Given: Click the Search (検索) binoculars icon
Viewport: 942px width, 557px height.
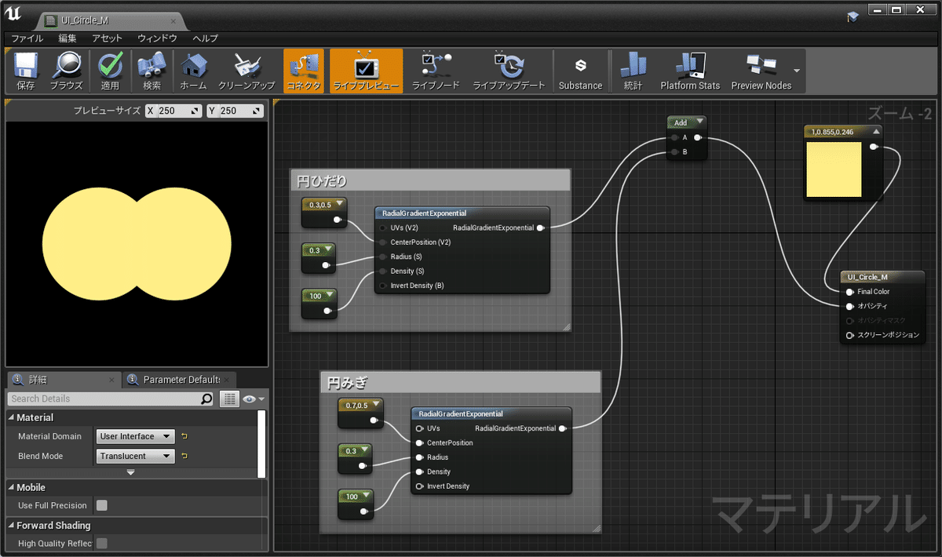Looking at the screenshot, I should (x=152, y=71).
